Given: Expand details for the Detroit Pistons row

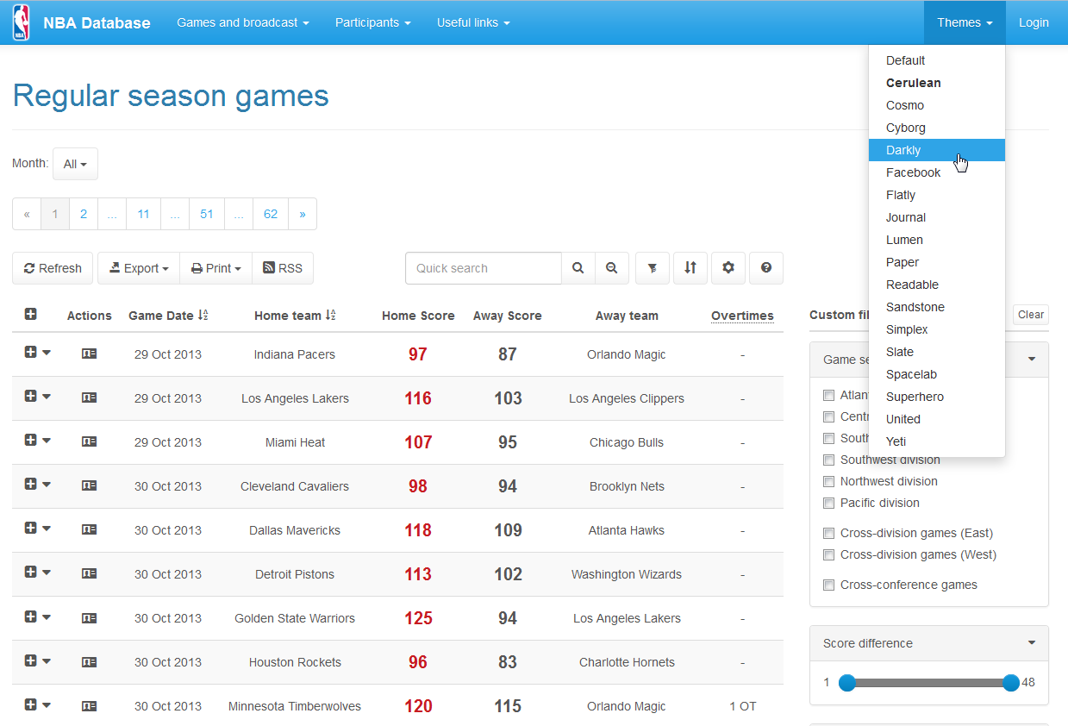Looking at the screenshot, I should tap(30, 571).
